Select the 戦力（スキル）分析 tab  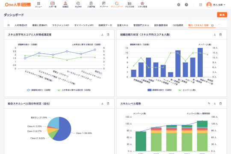coord(198,25)
